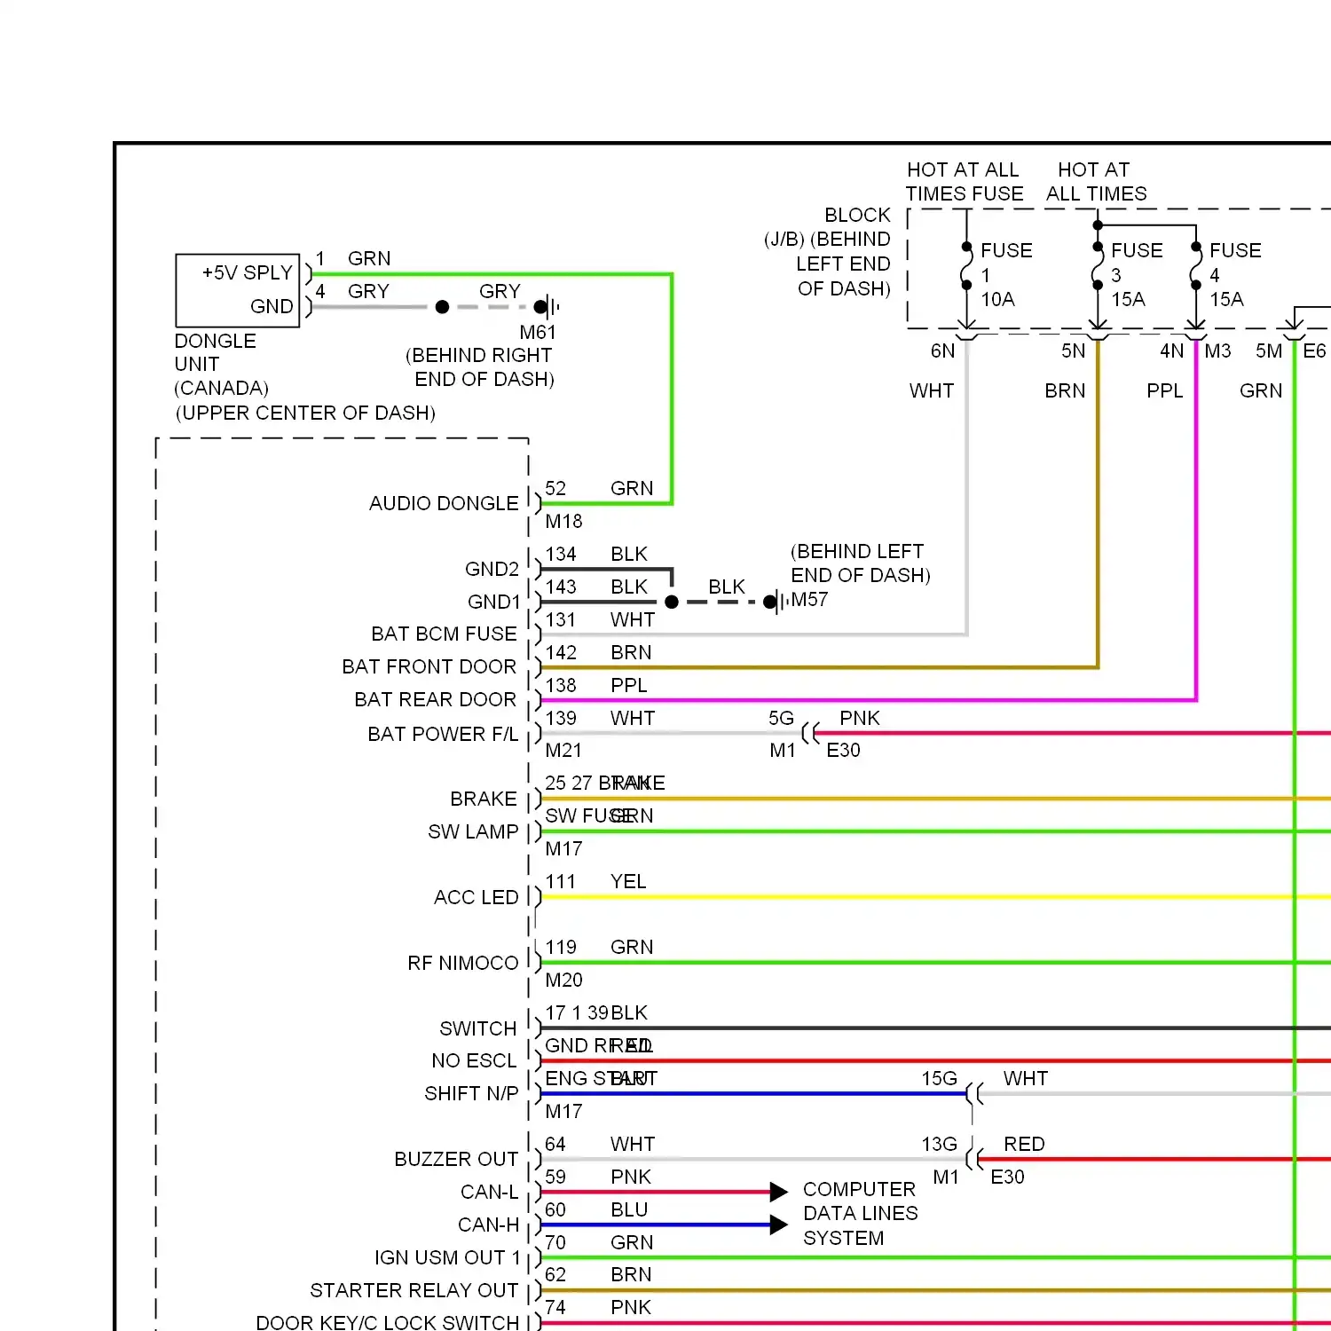This screenshot has width=1331, height=1331.
Task: Click the "RF NIMOCO" pin label
Action: [x=463, y=964]
